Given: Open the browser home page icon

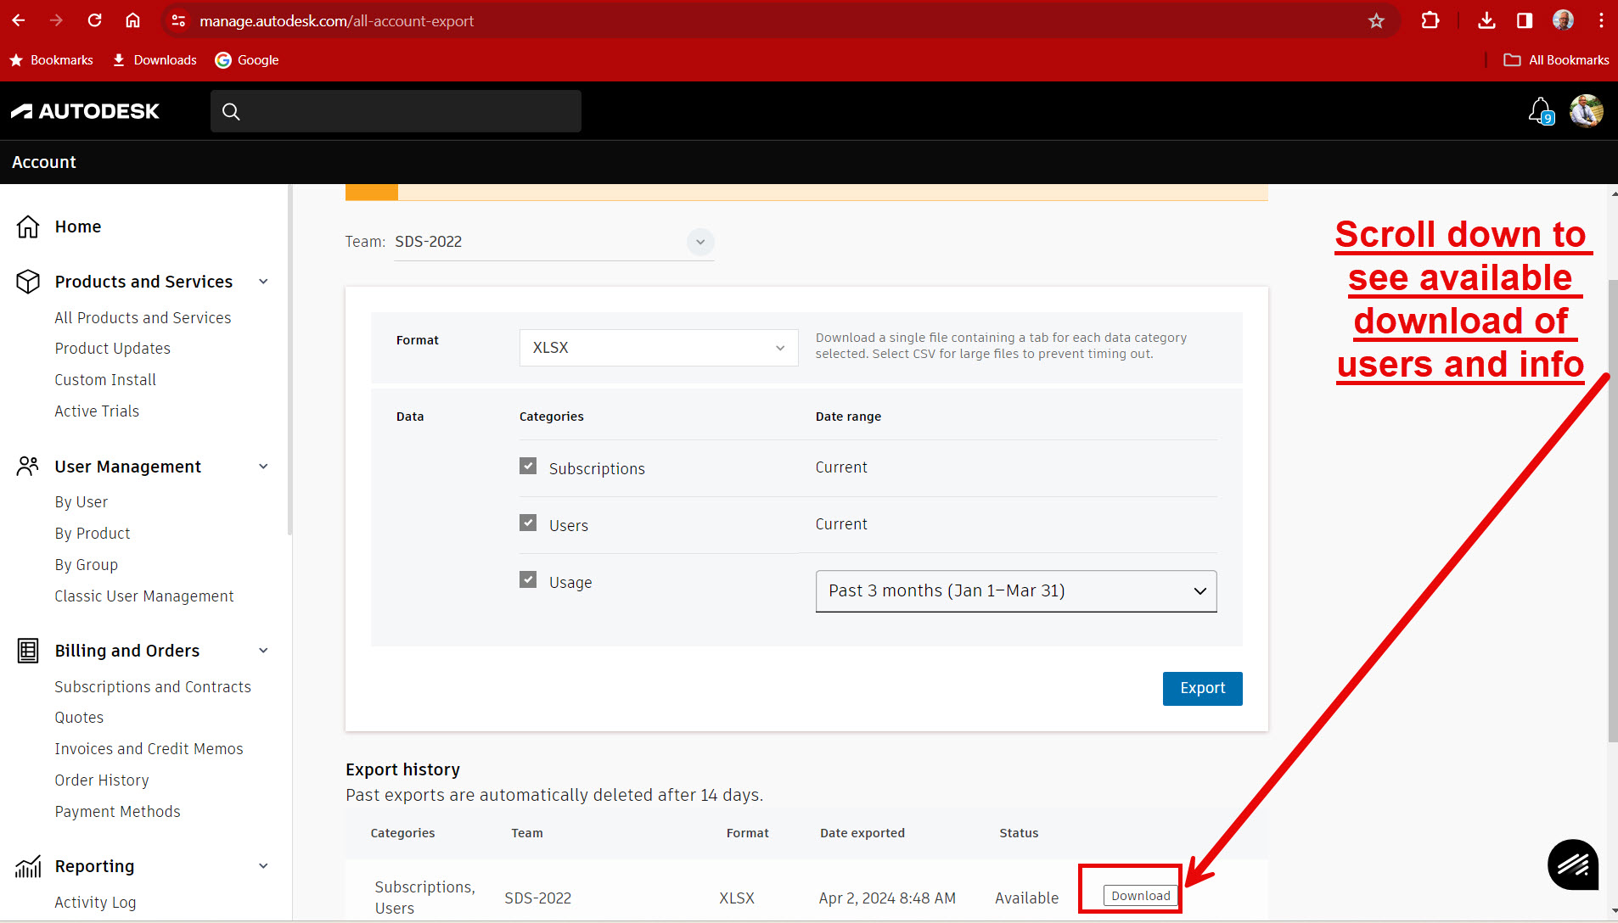Looking at the screenshot, I should 132,20.
